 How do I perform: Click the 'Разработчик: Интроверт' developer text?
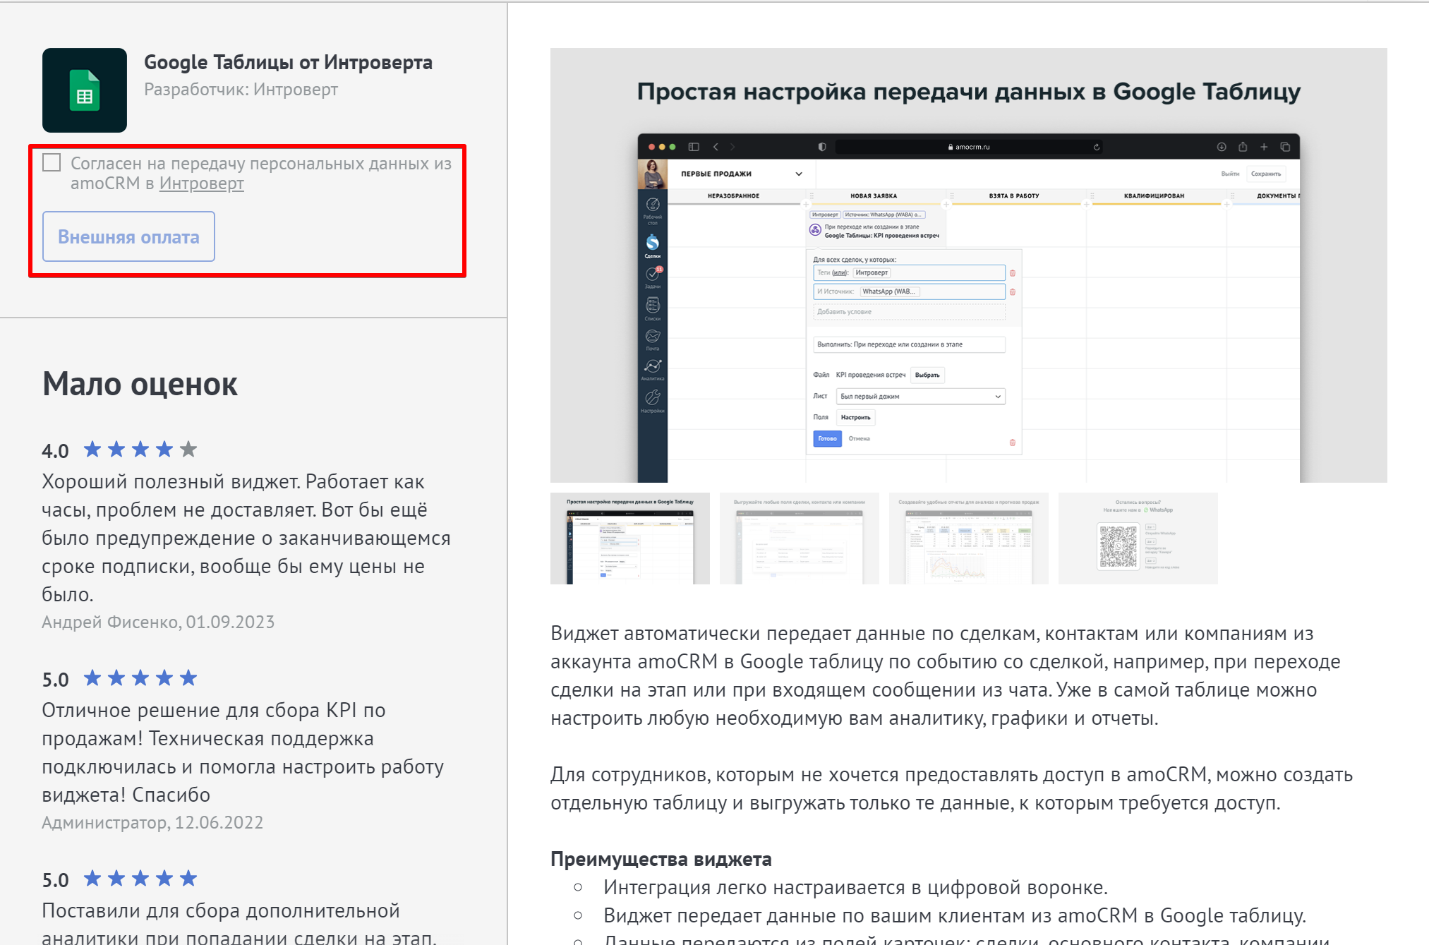point(241,90)
